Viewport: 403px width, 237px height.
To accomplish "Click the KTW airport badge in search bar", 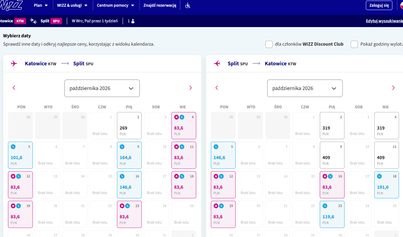I will pos(20,21).
